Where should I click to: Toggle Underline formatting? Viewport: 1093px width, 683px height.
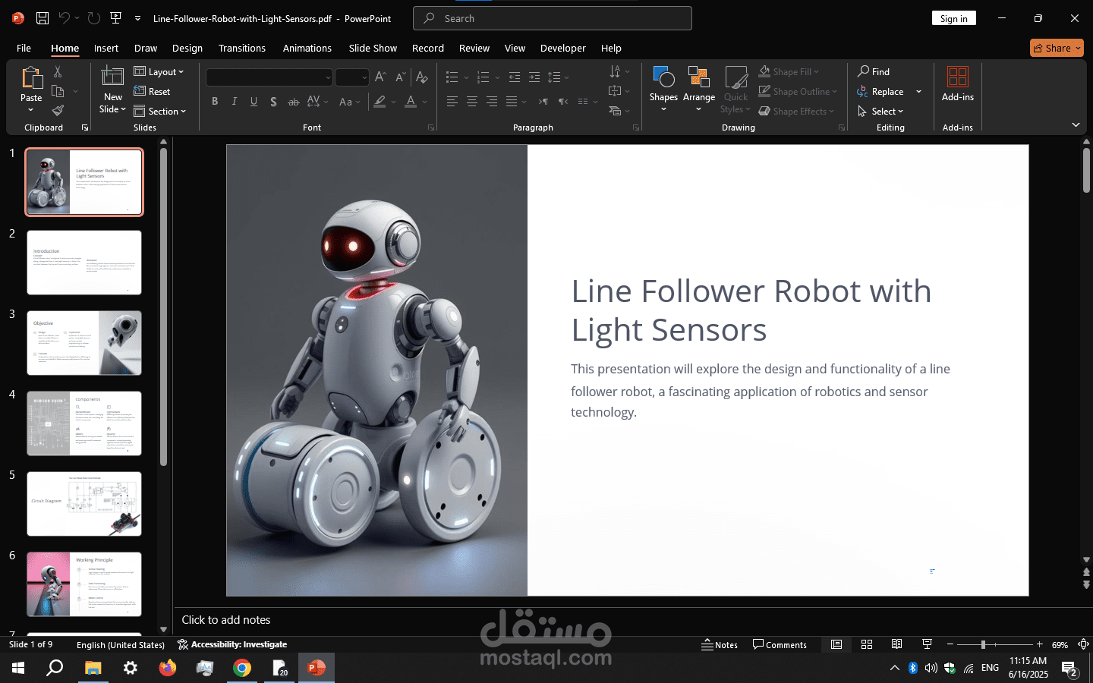click(254, 102)
